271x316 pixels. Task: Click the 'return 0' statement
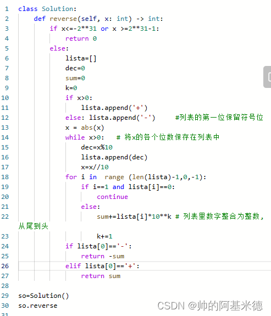[81, 38]
